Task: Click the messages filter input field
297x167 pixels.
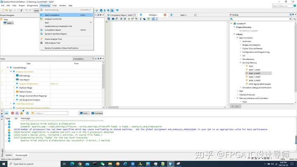Action: tap(49, 113)
